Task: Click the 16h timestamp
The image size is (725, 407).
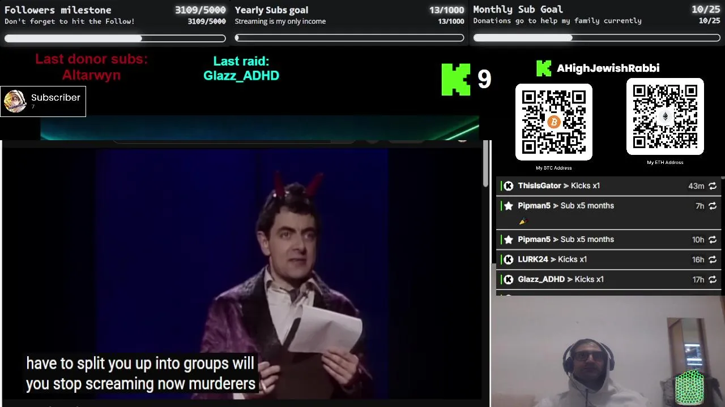Action: 698,260
